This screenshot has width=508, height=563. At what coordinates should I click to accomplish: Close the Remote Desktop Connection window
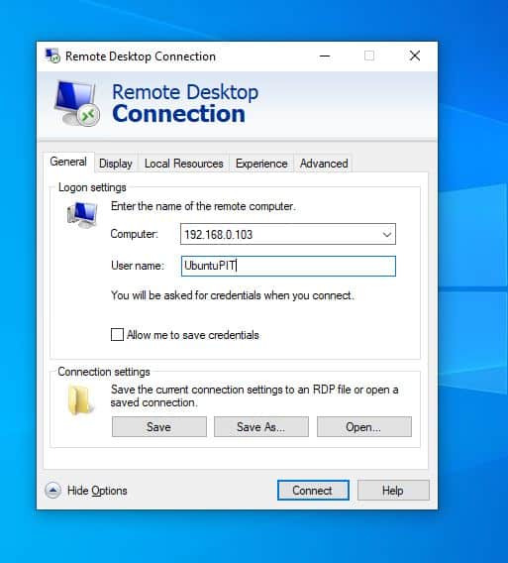[415, 56]
